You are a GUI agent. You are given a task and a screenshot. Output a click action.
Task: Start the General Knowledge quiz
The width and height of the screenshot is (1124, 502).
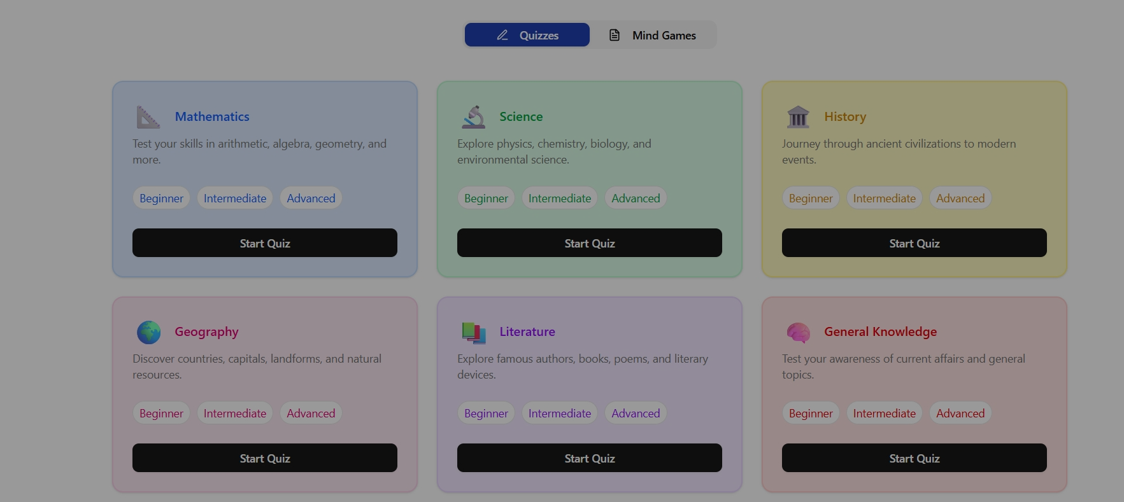coord(914,458)
